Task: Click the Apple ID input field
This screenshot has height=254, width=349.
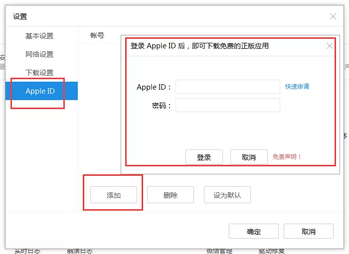Action: [228, 87]
